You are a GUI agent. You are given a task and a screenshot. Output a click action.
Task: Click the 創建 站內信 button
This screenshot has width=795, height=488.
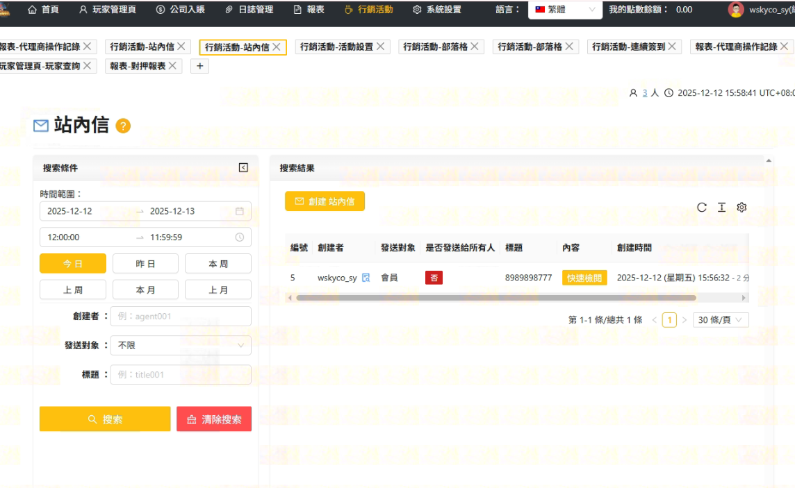tap(325, 201)
